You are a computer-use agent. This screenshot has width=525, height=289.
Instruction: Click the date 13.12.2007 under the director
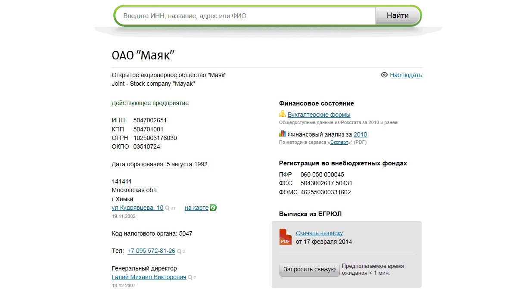point(124,286)
